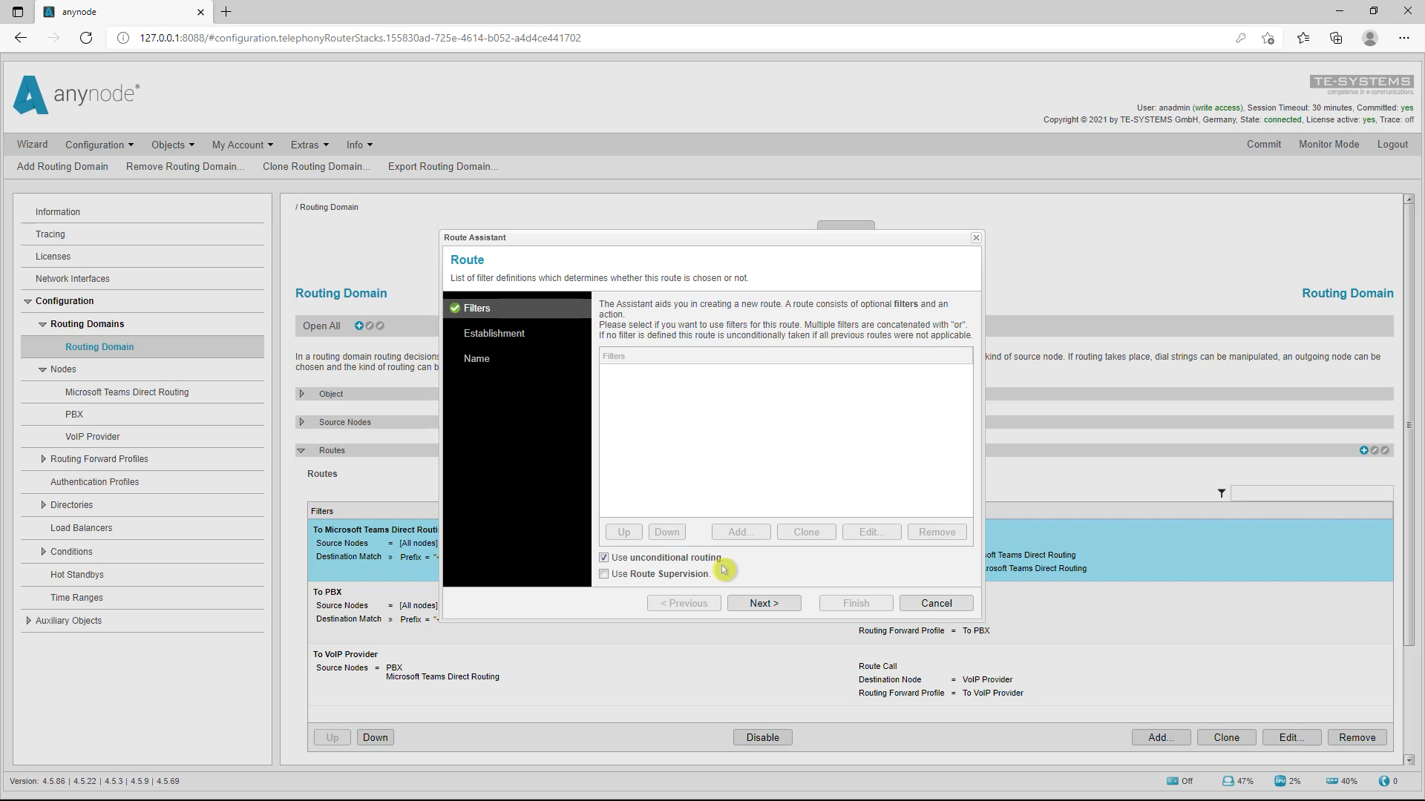Viewport: 1425px width, 801px height.
Task: Expand the Object section
Action: (301, 394)
